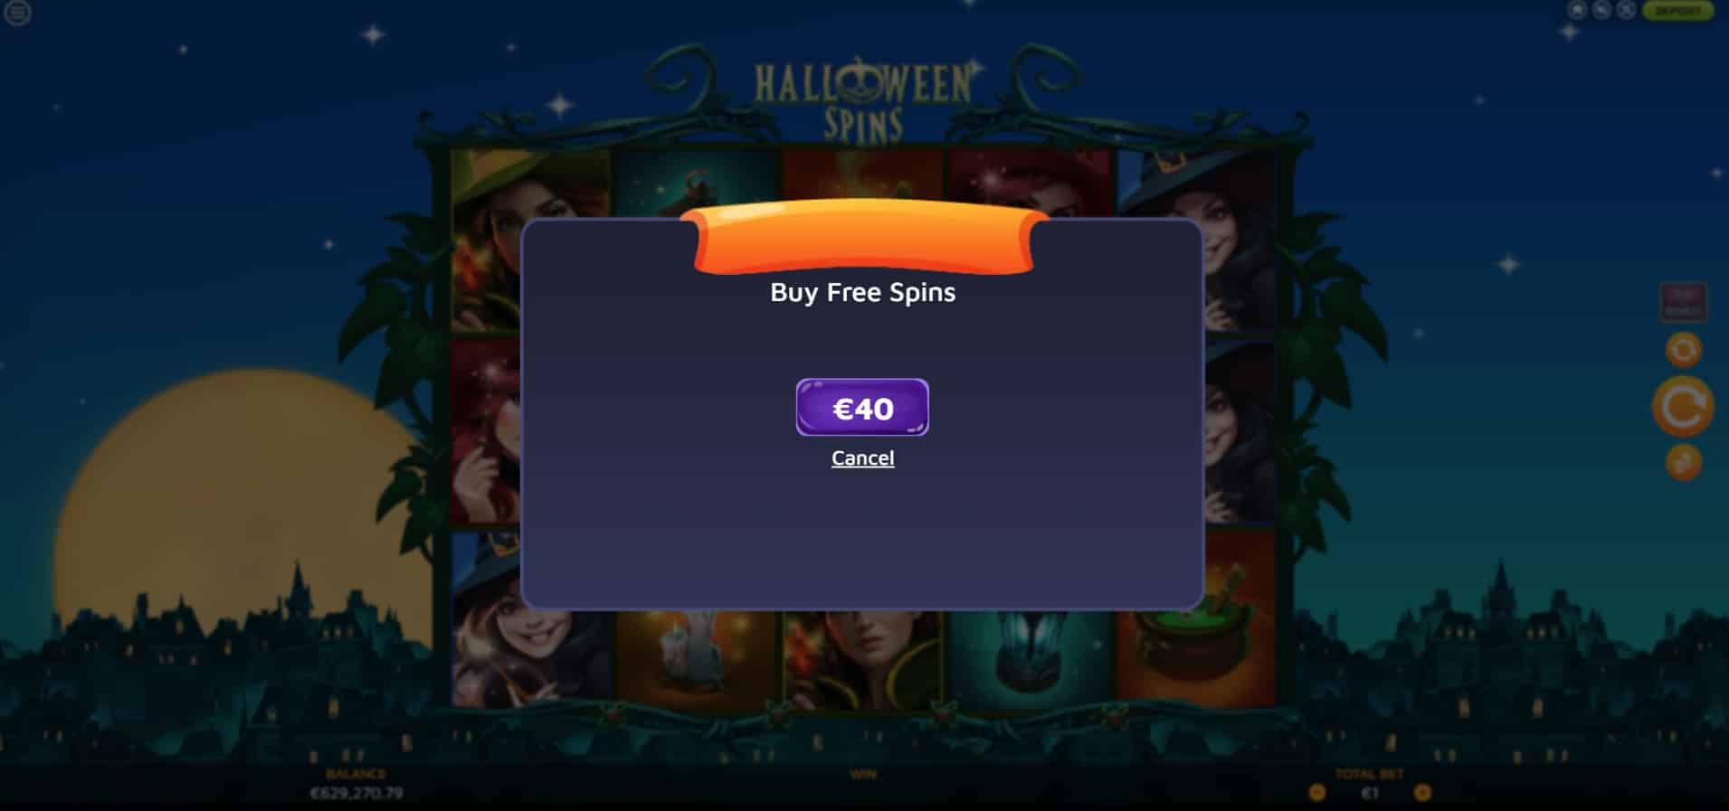Screen dimensions: 1729x811
Task: Click the middle round icon in top bar
Action: (1601, 10)
